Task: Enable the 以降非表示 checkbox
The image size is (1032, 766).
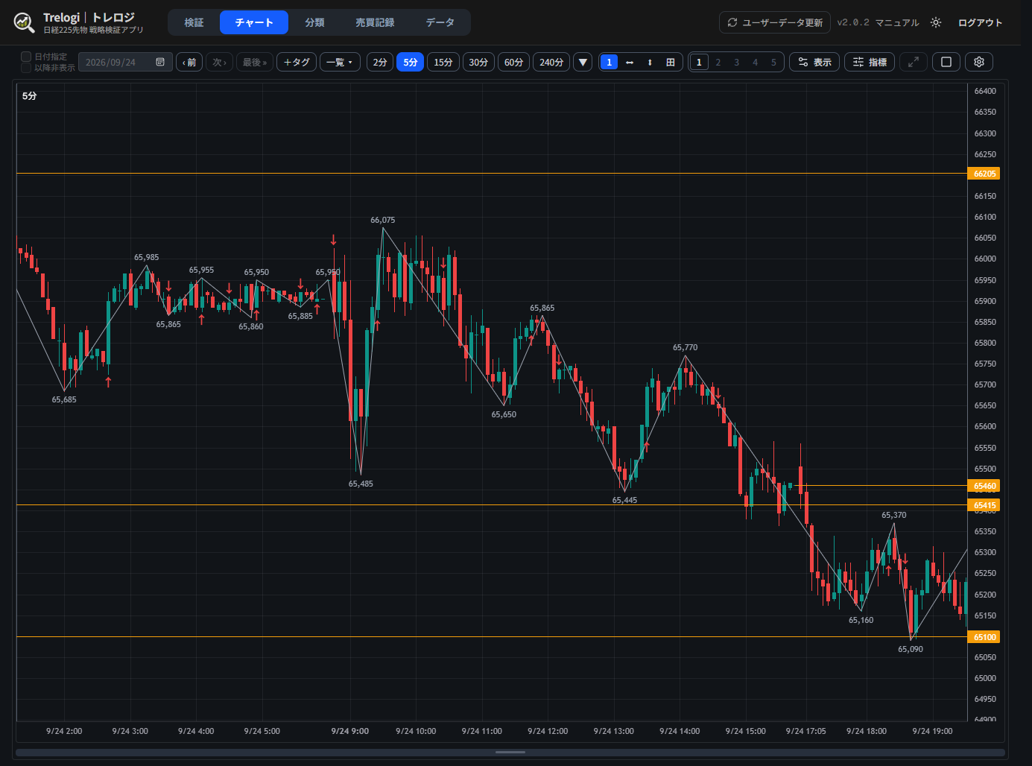Action: pyautogui.click(x=26, y=68)
